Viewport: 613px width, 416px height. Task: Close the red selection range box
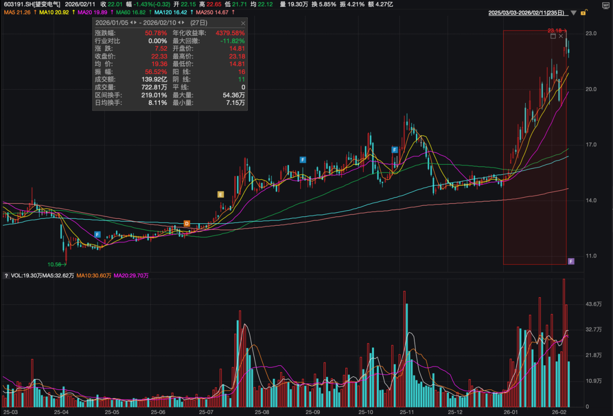tap(561, 36)
